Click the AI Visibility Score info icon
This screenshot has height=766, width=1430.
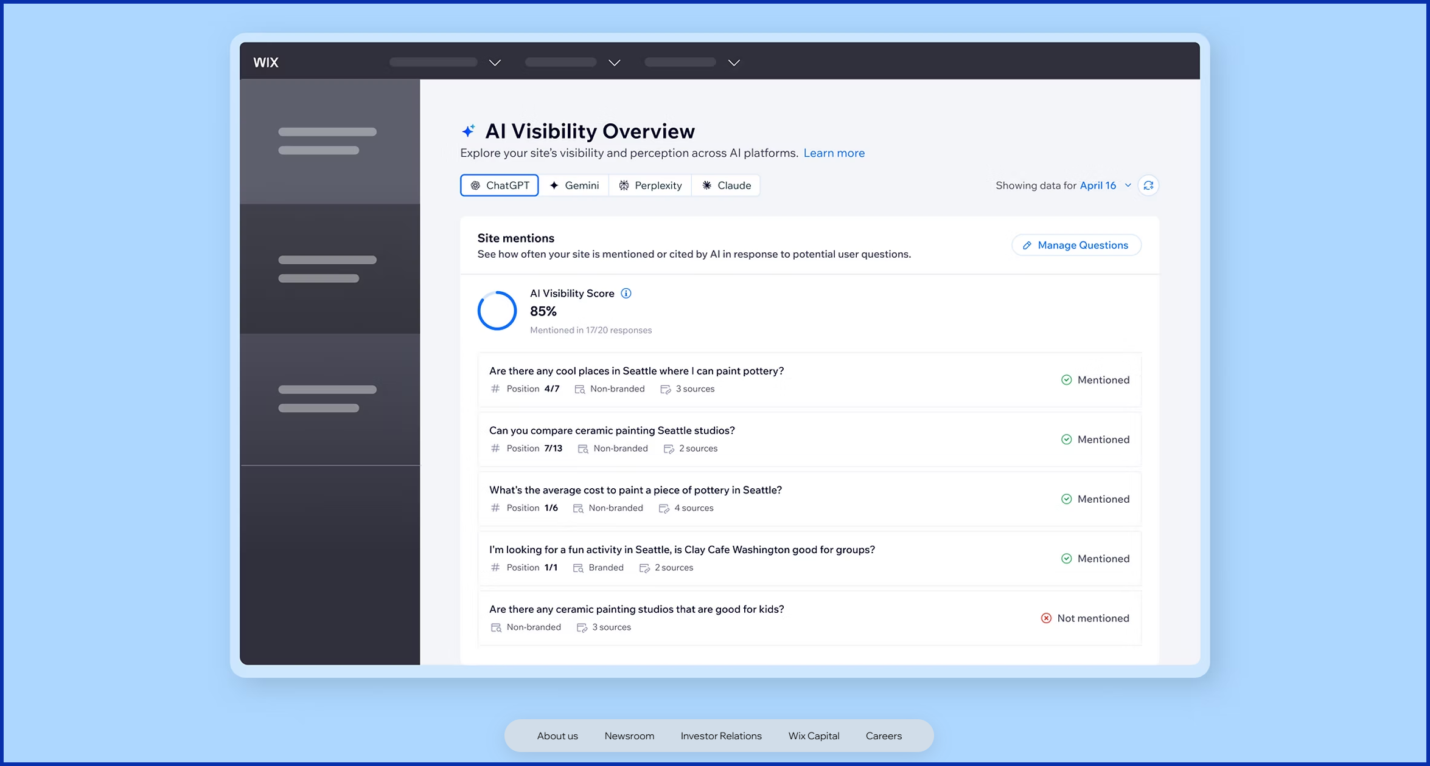click(x=626, y=294)
